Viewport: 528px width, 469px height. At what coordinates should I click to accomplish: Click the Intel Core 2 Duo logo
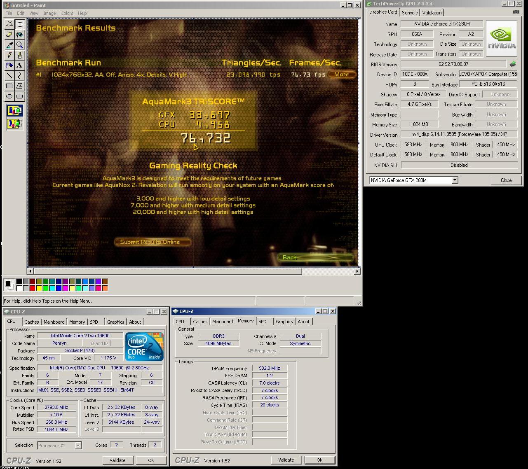click(x=144, y=347)
